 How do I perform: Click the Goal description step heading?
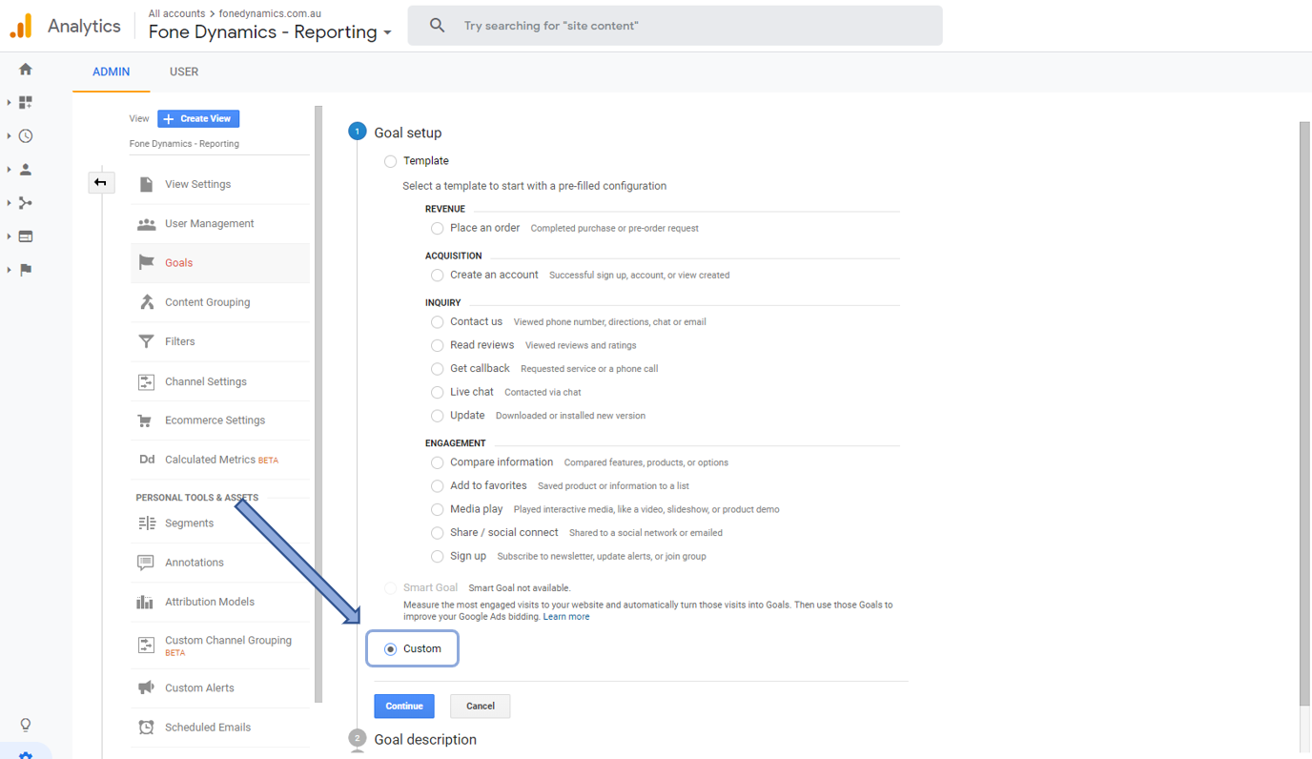click(425, 739)
